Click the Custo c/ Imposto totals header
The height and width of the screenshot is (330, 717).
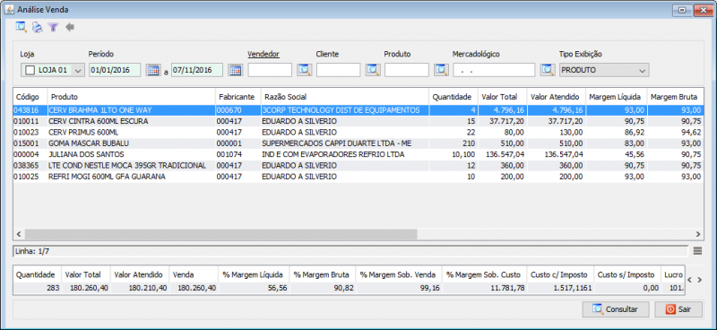point(560,275)
